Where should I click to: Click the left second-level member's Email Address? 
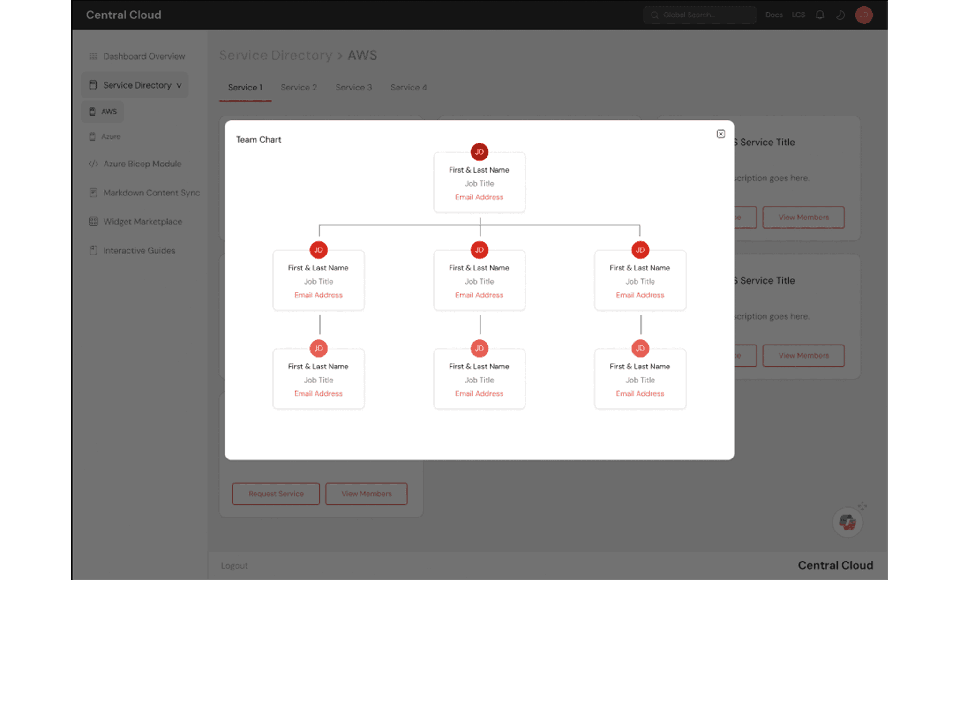point(318,295)
